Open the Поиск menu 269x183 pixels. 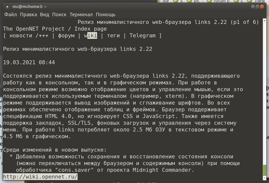59,14
